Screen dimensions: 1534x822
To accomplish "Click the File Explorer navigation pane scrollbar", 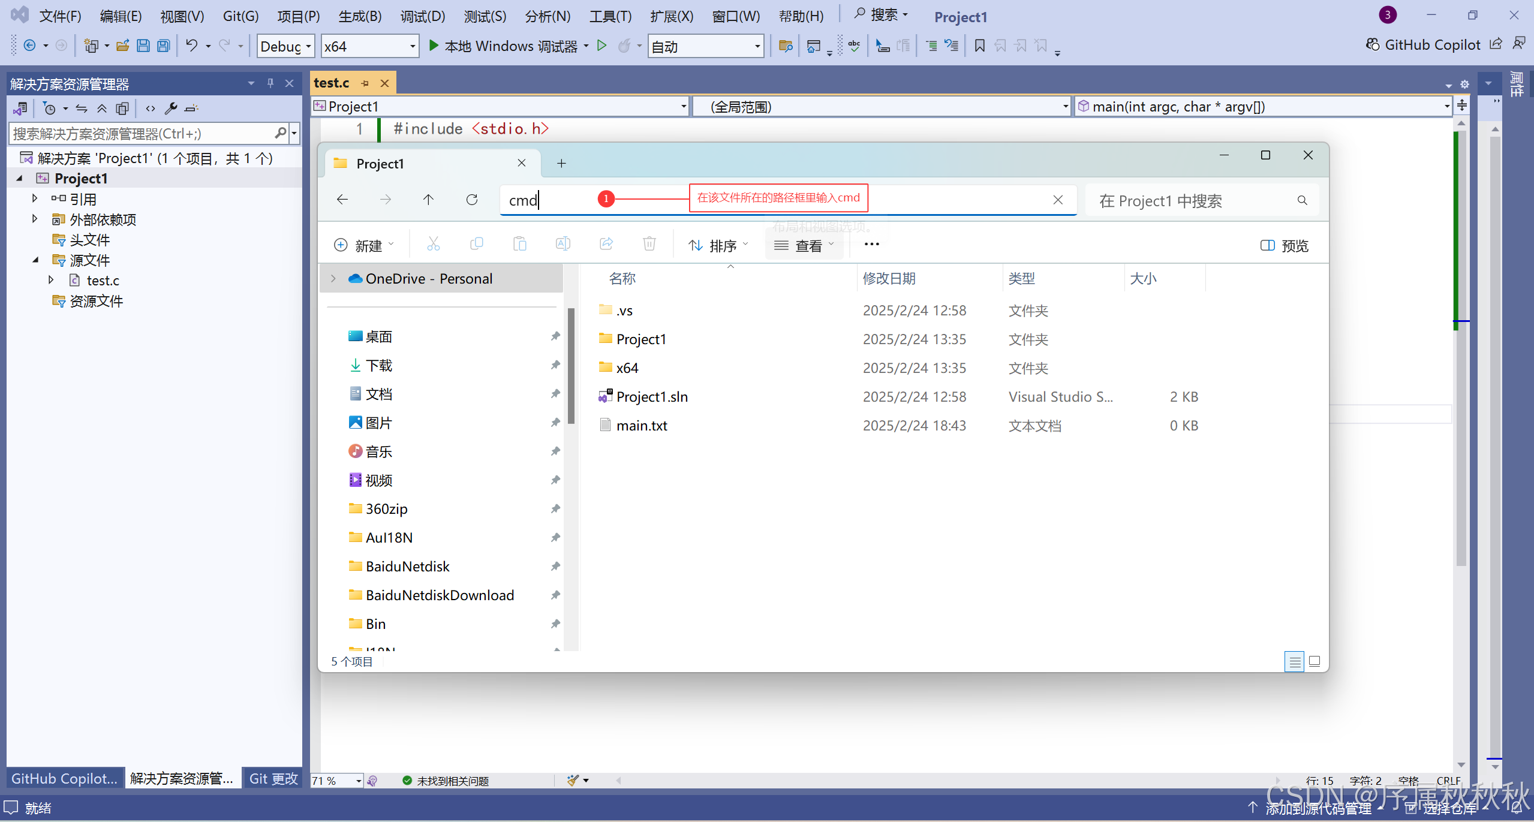I will (571, 366).
